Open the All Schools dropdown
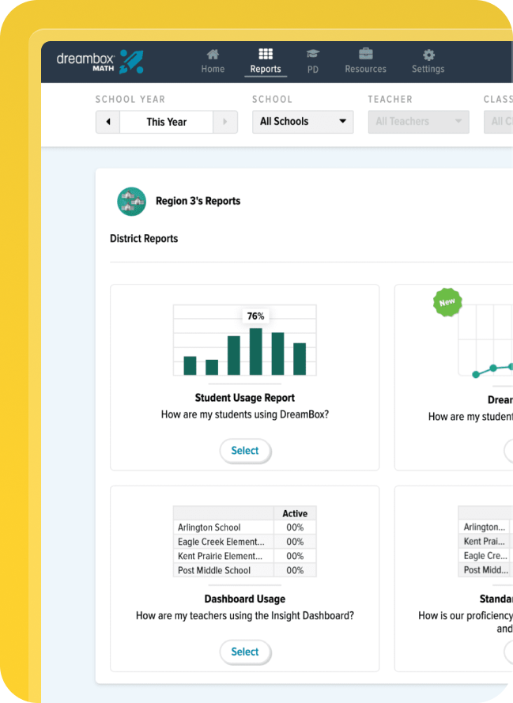Screen dimensions: 513x703 tap(303, 122)
